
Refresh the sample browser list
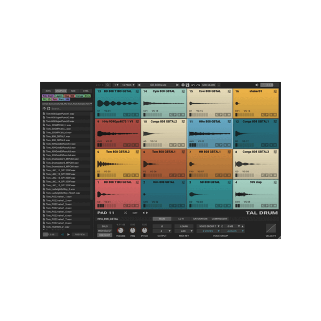(x=49, y=109)
